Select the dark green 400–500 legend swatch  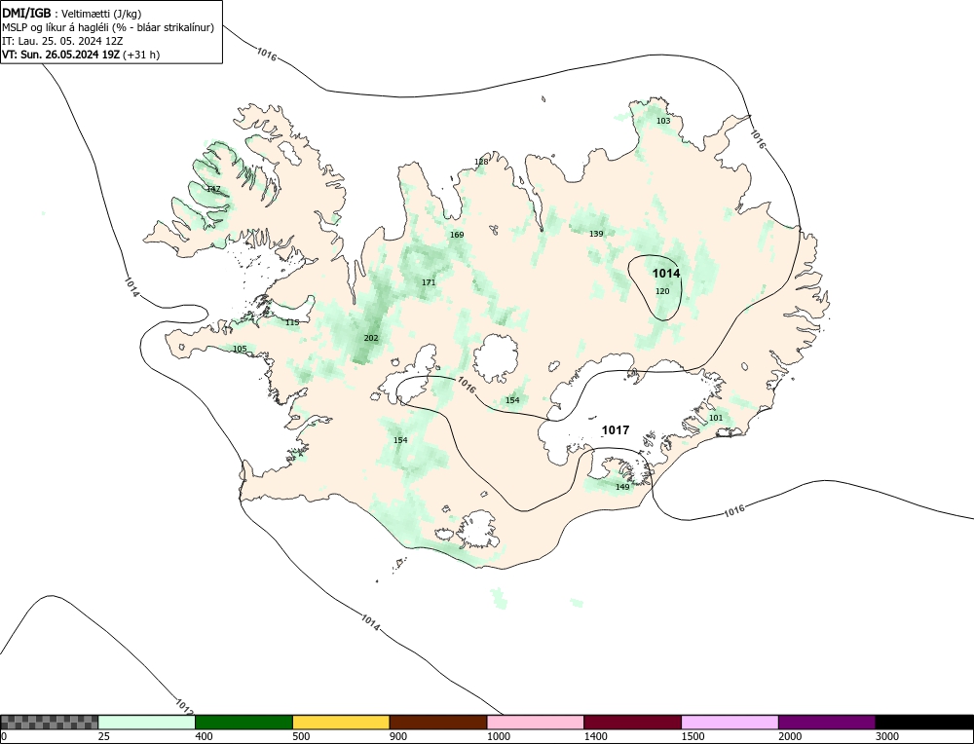tap(244, 722)
